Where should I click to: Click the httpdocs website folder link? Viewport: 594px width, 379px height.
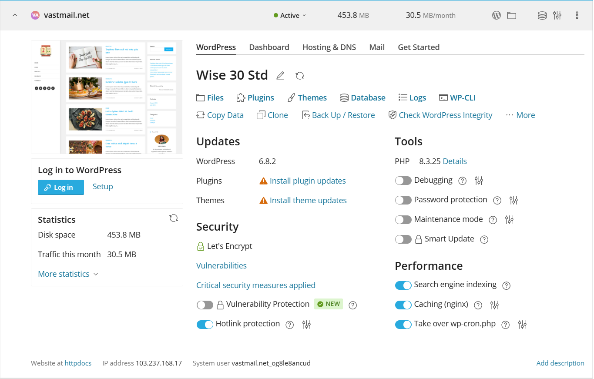tap(78, 363)
